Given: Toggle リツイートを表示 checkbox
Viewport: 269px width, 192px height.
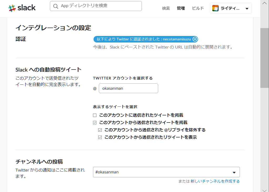Looking at the screenshot, I should (100, 137).
